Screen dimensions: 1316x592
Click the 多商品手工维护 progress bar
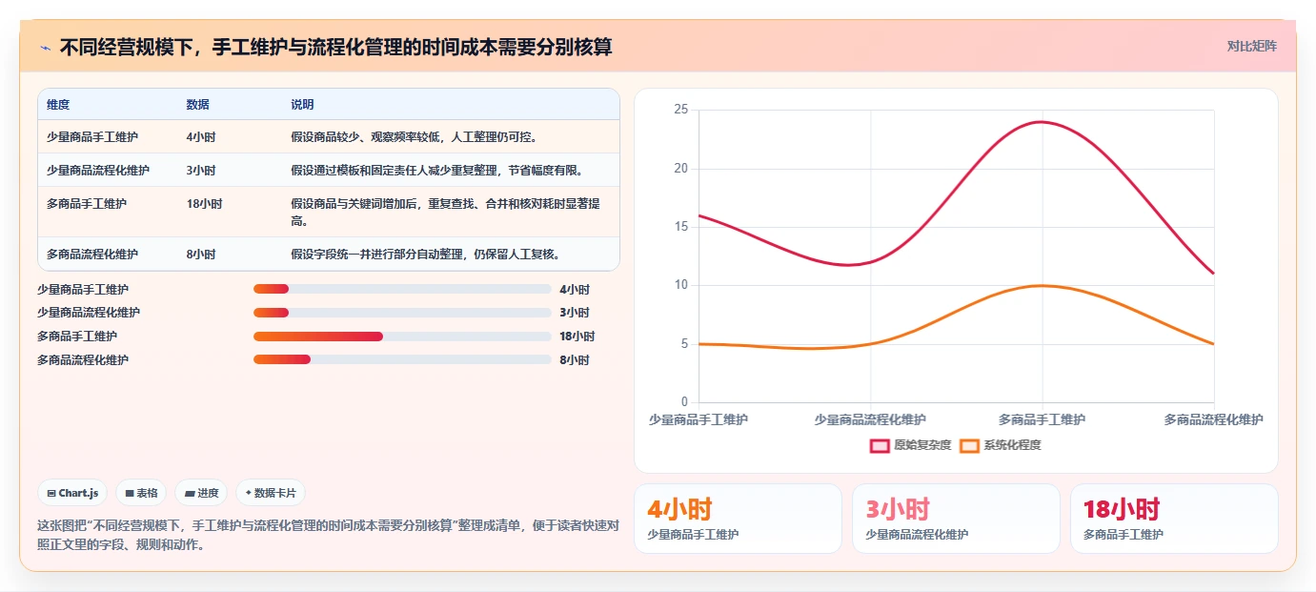click(x=402, y=337)
